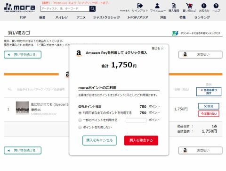Select do not use points option

click(x=80, y=127)
